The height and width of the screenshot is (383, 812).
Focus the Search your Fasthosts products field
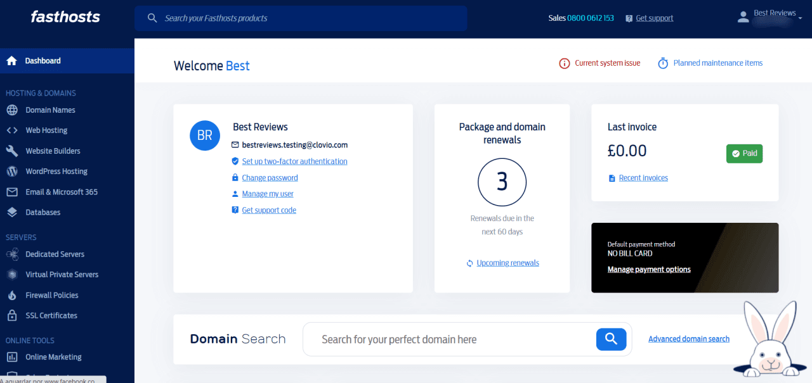[x=301, y=18]
